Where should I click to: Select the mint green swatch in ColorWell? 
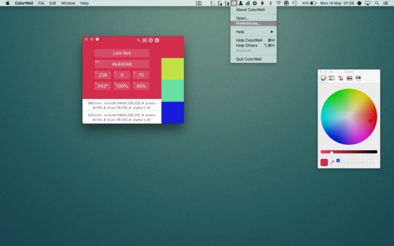point(172,91)
